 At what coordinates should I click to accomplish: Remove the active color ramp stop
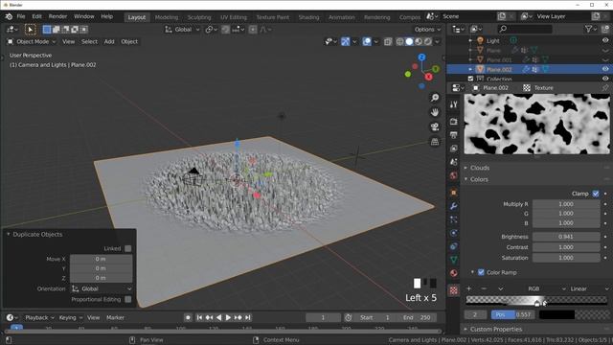(x=484, y=288)
